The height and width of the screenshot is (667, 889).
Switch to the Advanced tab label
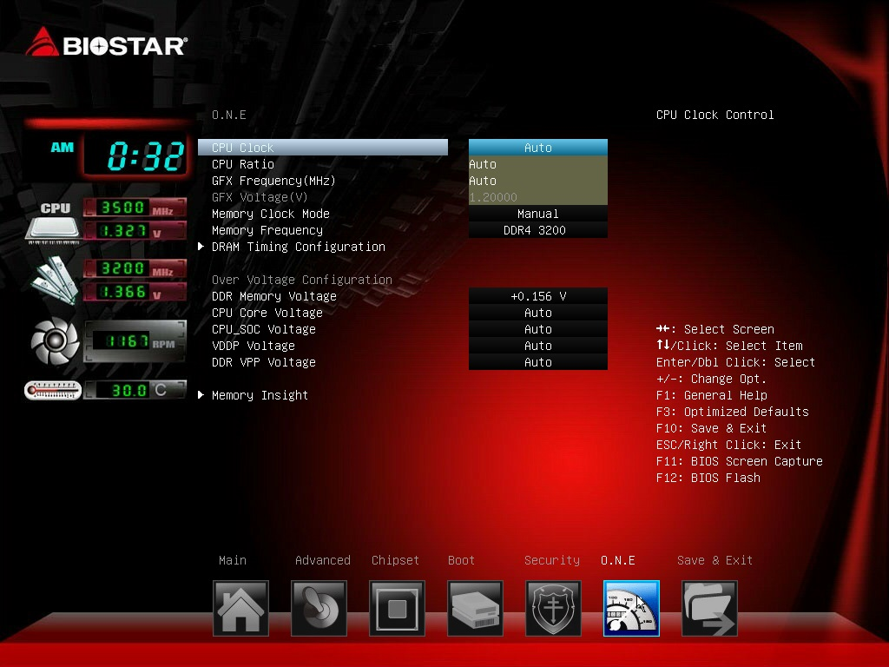pos(323,560)
